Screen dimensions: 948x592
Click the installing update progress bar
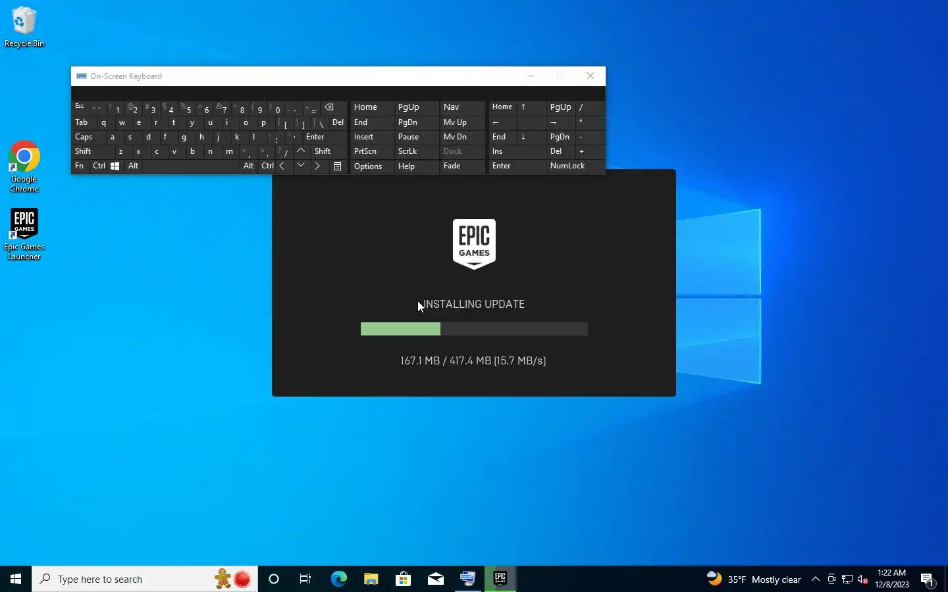click(474, 329)
